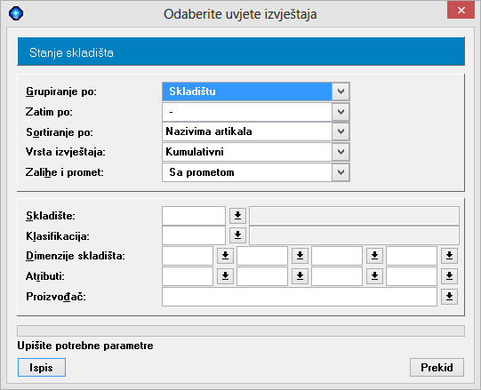Image resolution: width=481 pixels, height=390 pixels.
Task: Click the application logo icon in title bar
Action: click(16, 13)
